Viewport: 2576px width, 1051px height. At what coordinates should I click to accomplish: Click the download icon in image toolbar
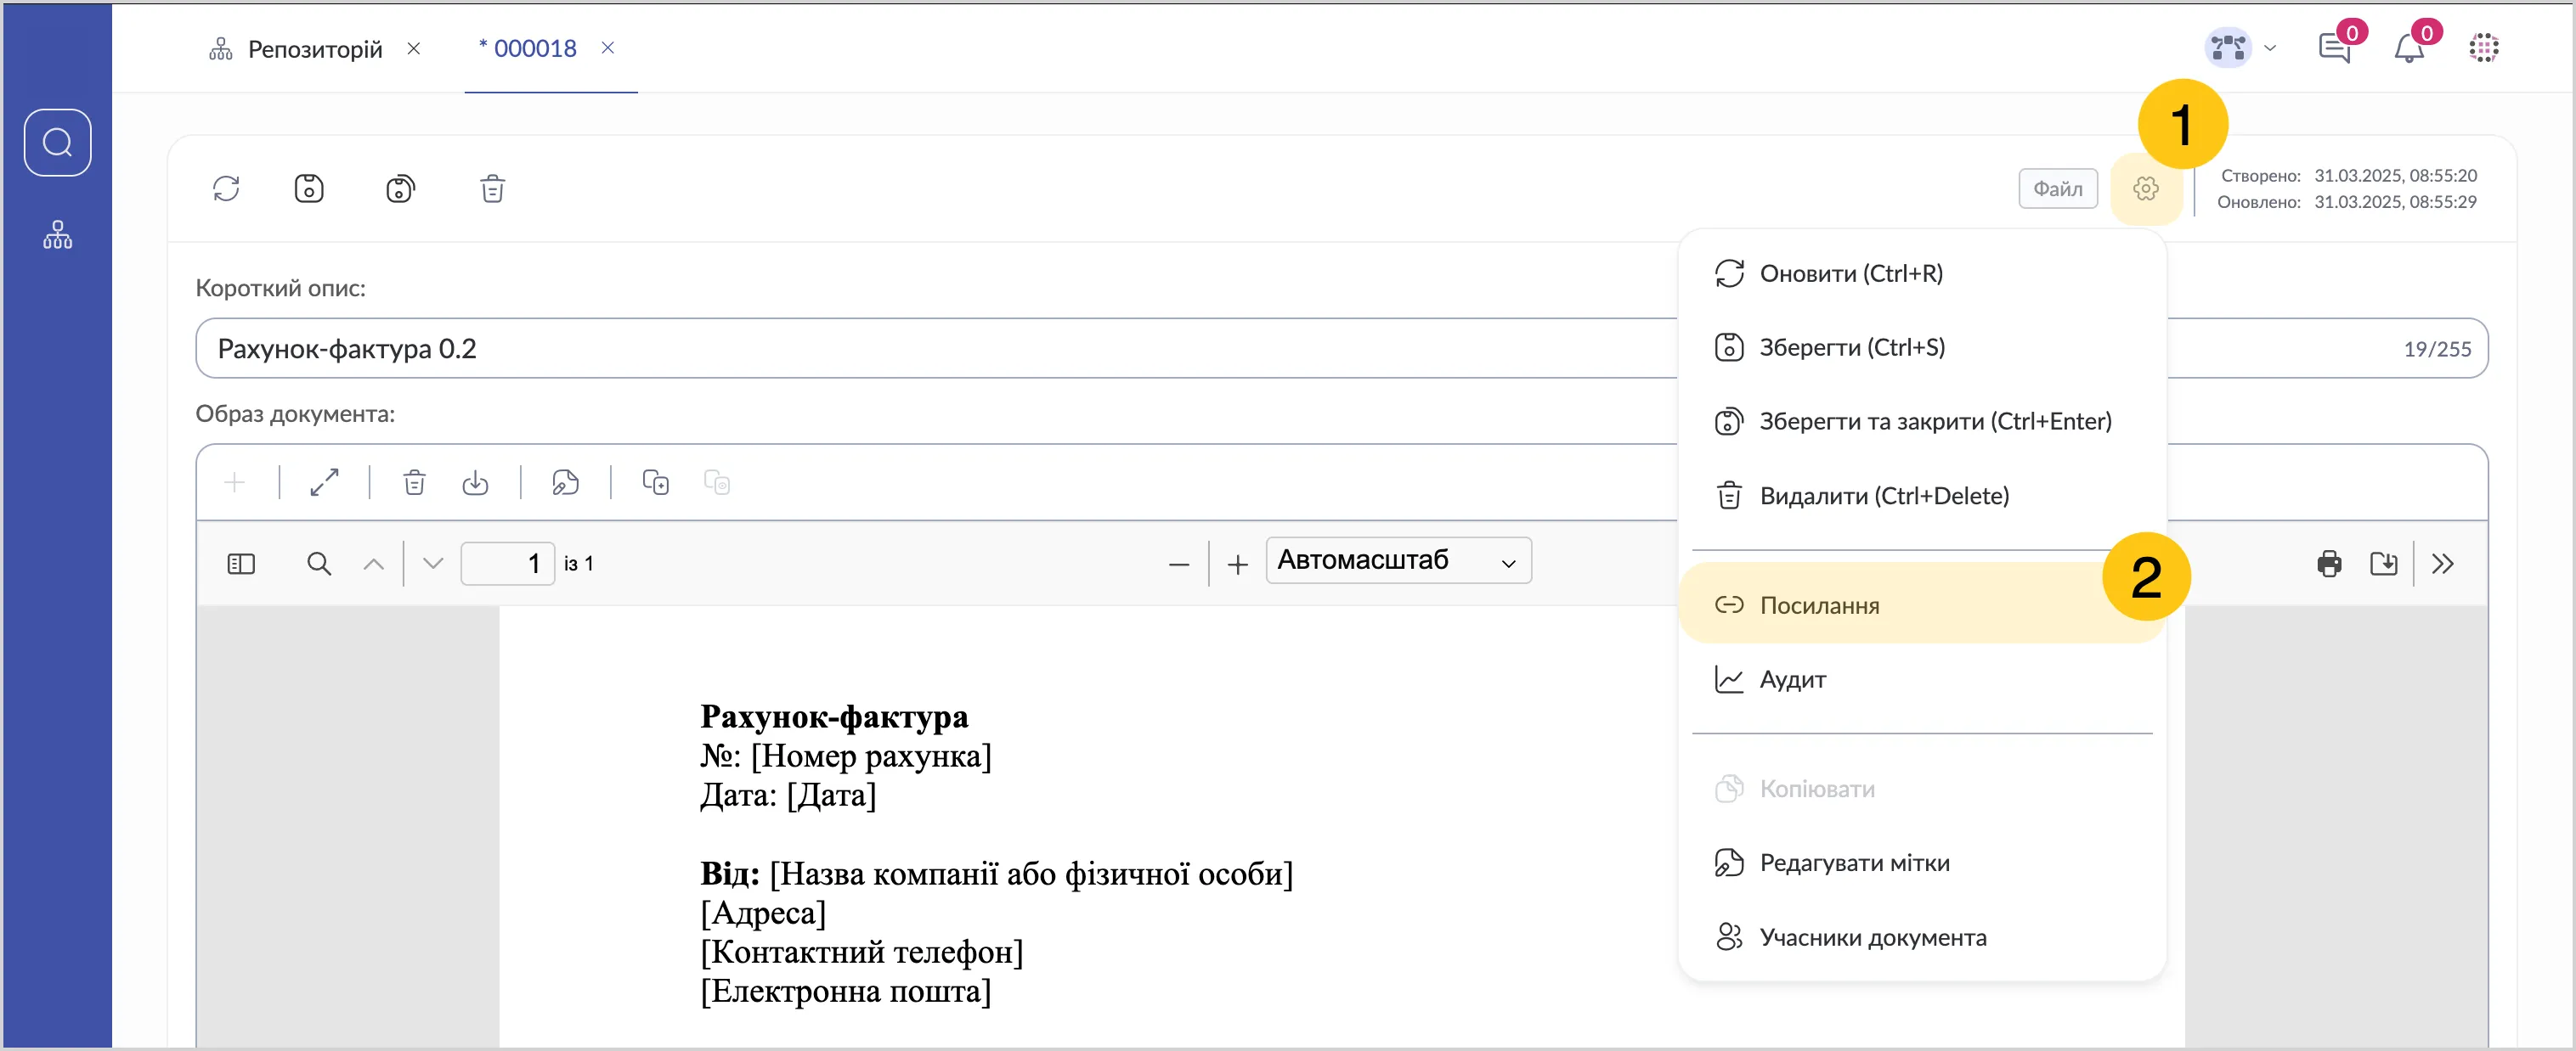click(x=475, y=482)
